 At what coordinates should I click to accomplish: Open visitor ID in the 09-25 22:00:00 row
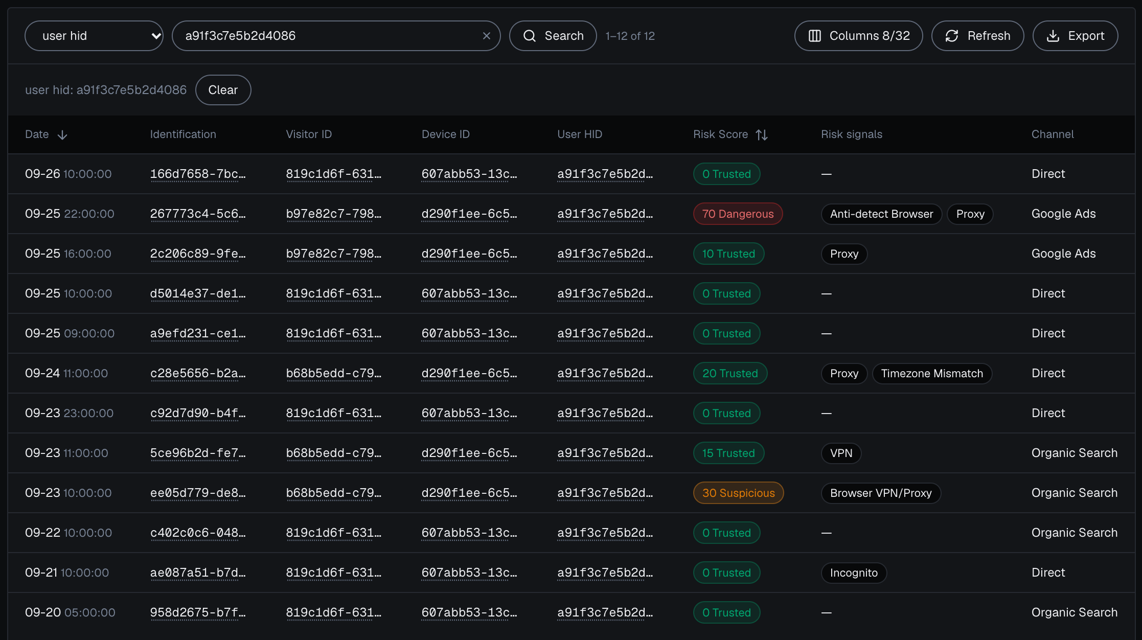click(x=334, y=214)
